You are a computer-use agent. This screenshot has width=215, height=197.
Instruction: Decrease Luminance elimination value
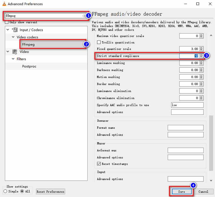tap(201, 92)
